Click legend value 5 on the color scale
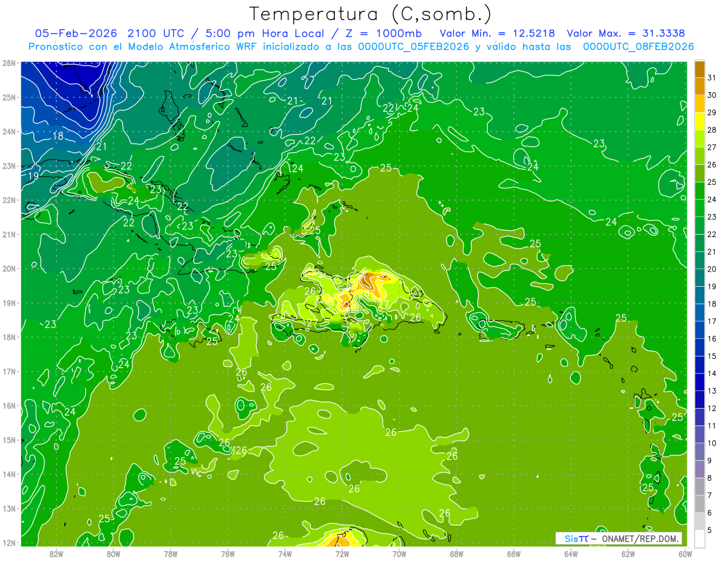The width and height of the screenshot is (728, 562). [x=710, y=530]
